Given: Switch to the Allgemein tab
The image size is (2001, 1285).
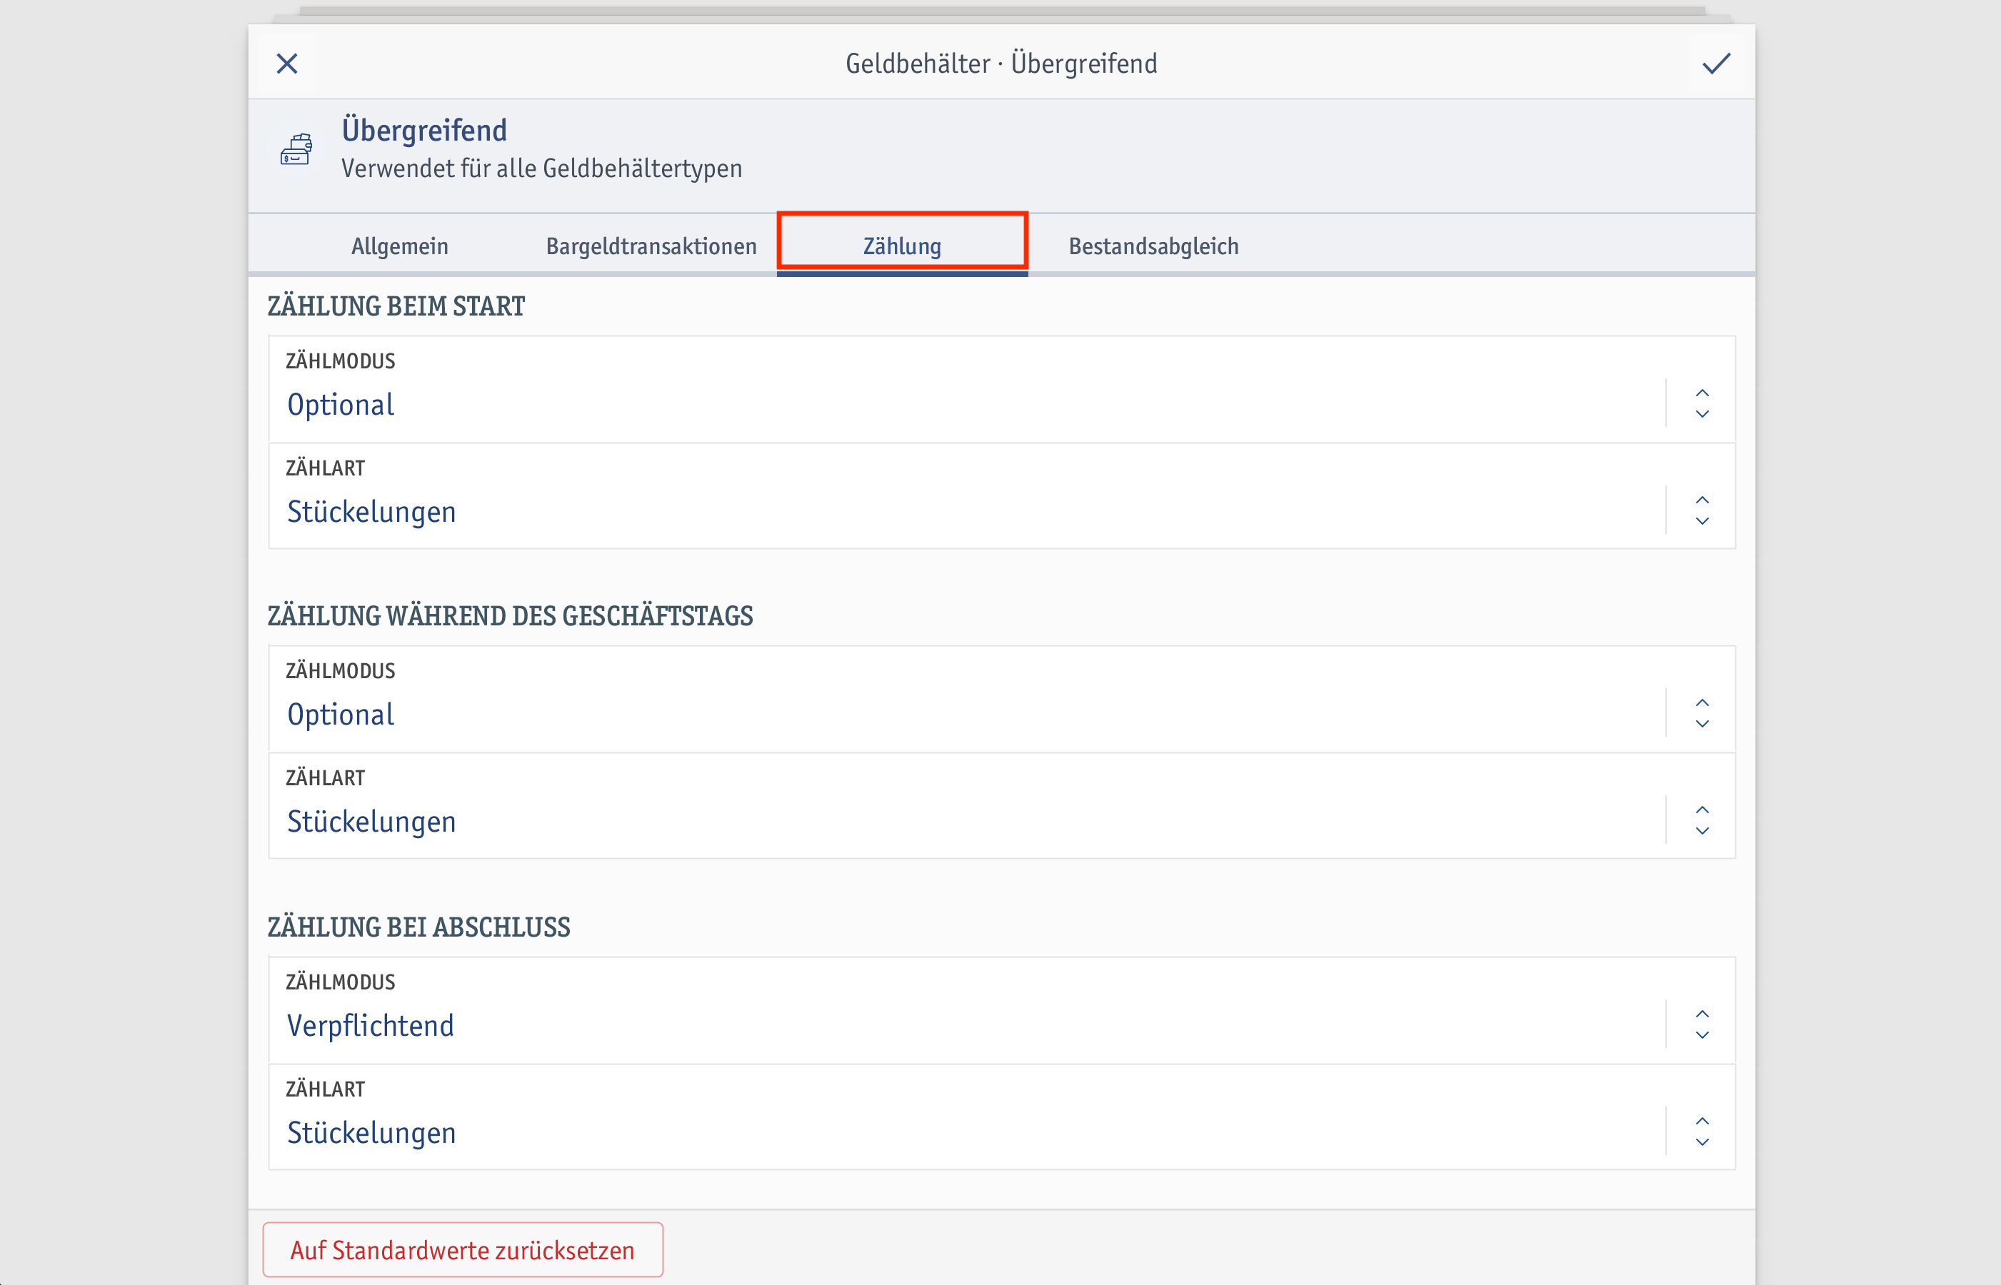Looking at the screenshot, I should coord(400,246).
